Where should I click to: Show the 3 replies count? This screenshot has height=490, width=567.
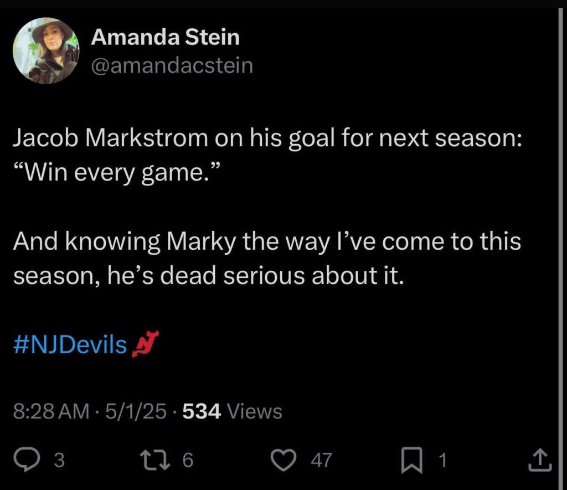click(x=59, y=460)
